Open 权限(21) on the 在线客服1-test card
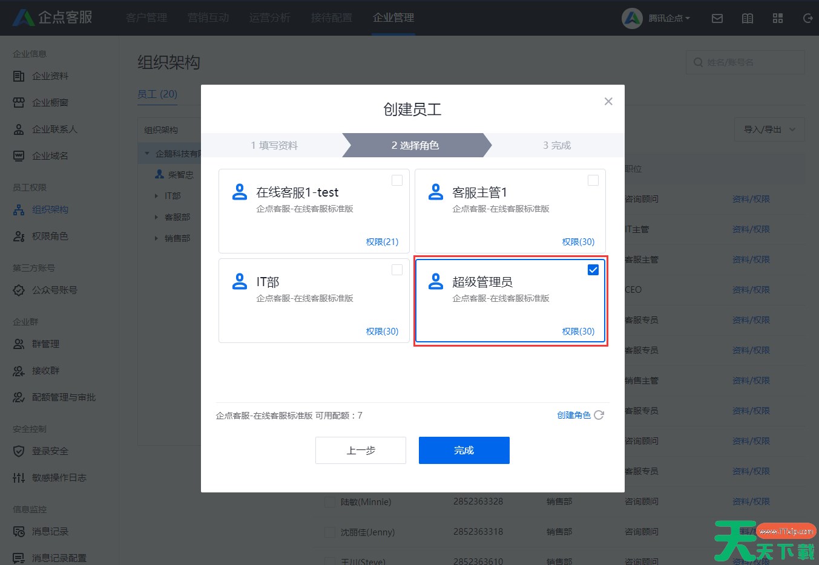Screen dimensions: 819x565 [382, 242]
